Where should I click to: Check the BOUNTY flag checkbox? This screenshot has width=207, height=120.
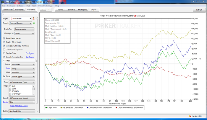pos(10,91)
